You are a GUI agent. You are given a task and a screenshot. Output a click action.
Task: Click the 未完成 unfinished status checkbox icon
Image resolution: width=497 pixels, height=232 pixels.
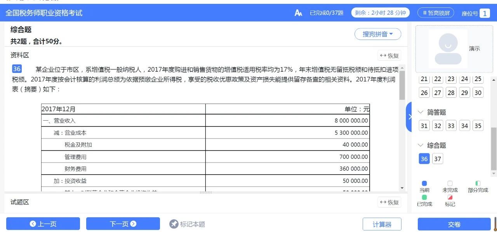click(x=450, y=183)
